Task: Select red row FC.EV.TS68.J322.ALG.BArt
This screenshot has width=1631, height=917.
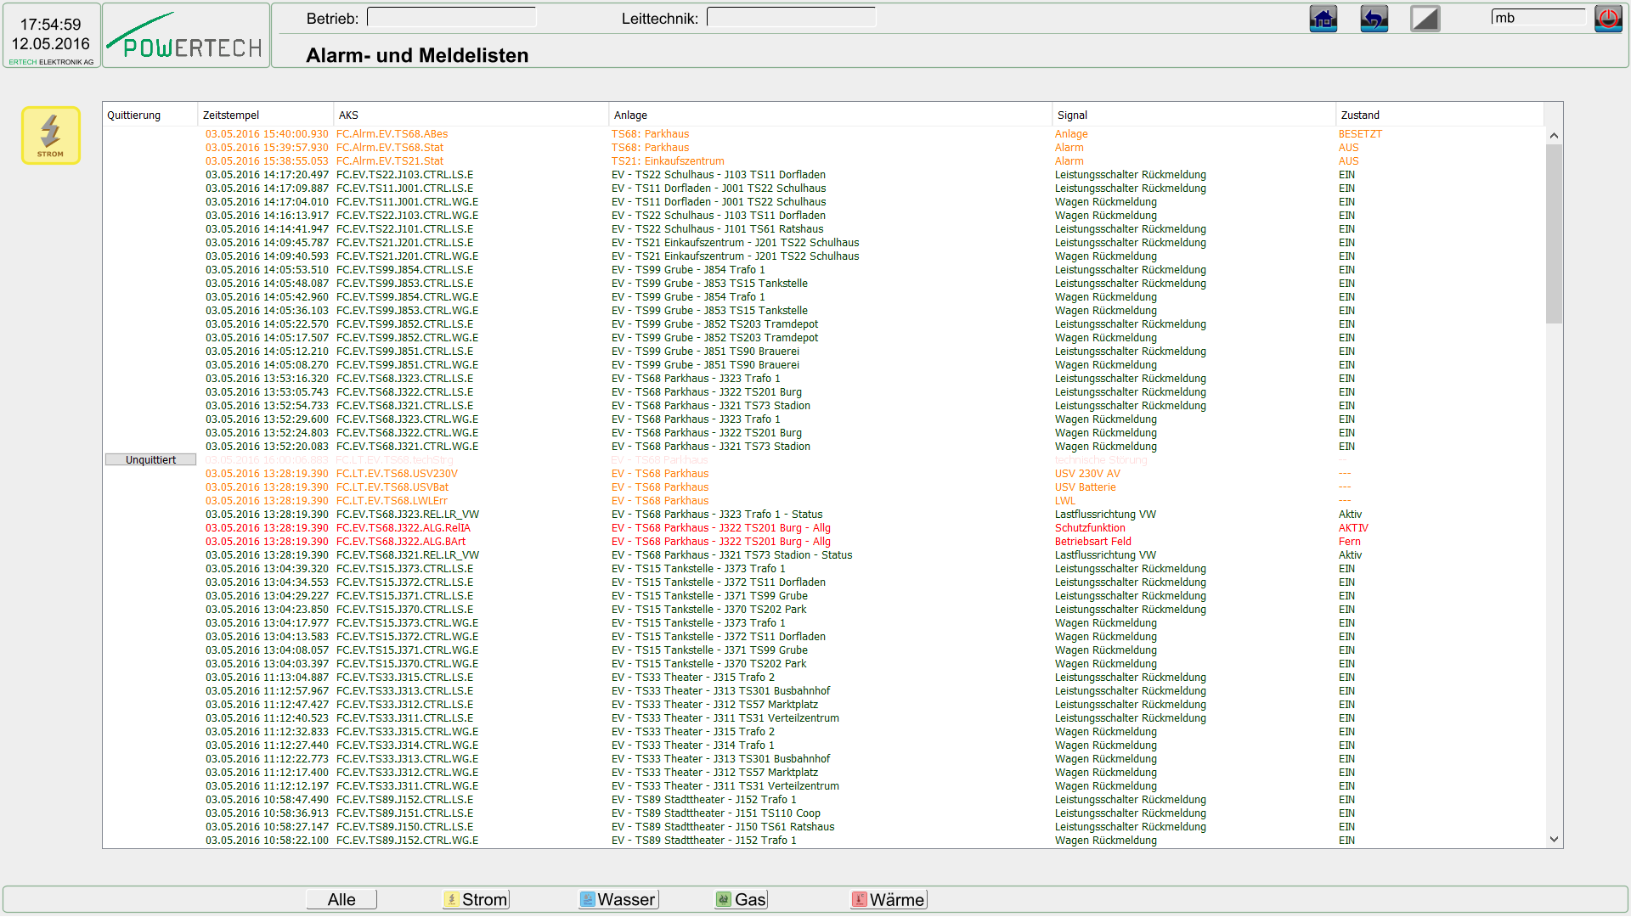Action: pyautogui.click(x=824, y=542)
